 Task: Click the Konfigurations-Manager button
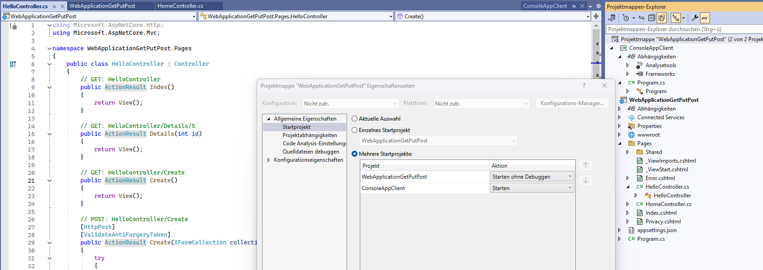click(x=572, y=103)
